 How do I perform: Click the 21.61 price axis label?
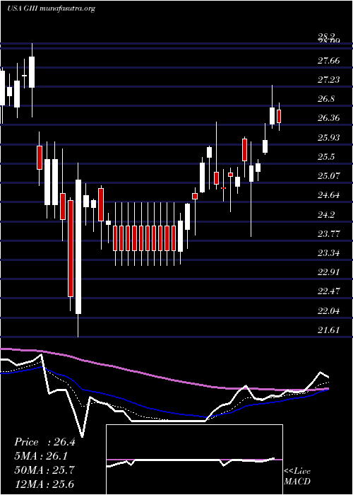pos(329,330)
